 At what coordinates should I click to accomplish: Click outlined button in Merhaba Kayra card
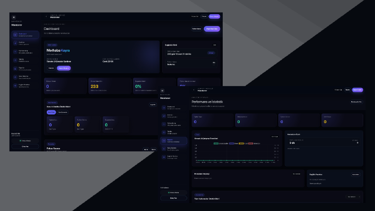51,68
